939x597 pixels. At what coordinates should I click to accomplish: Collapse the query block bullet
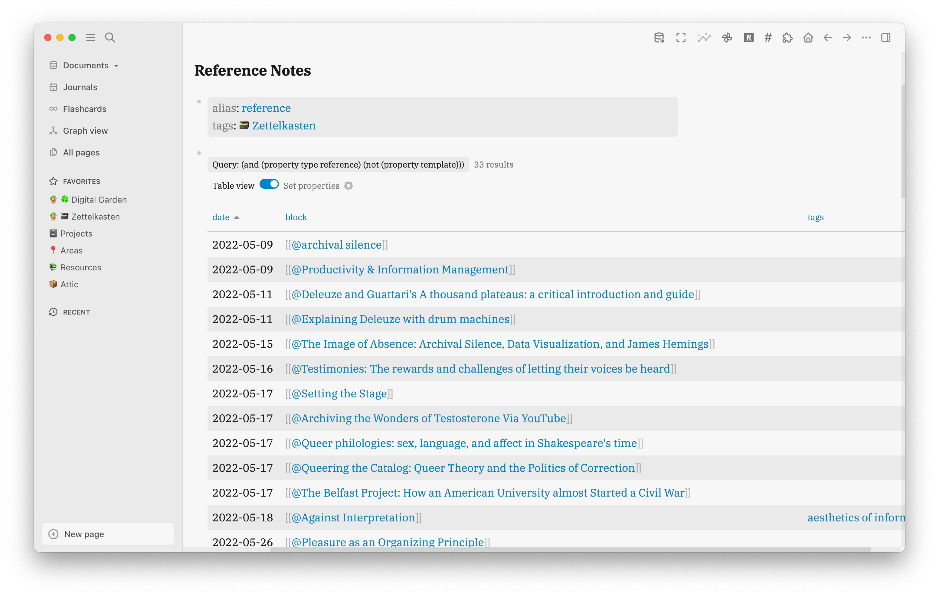point(199,153)
